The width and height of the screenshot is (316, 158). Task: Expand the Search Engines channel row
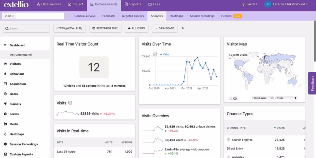[x=228, y=140]
